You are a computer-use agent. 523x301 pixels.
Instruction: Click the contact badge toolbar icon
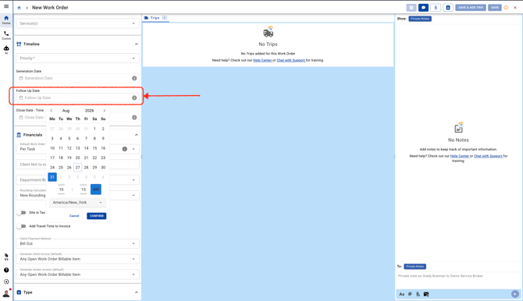pyautogui.click(x=448, y=7)
